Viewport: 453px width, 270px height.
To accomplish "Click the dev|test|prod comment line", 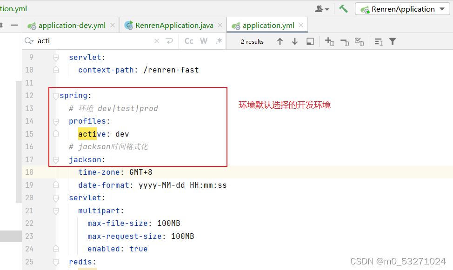I will click(x=113, y=109).
